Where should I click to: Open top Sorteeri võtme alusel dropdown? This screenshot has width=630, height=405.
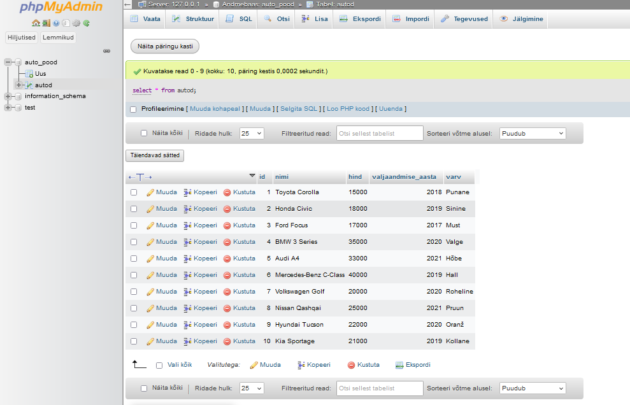point(533,134)
